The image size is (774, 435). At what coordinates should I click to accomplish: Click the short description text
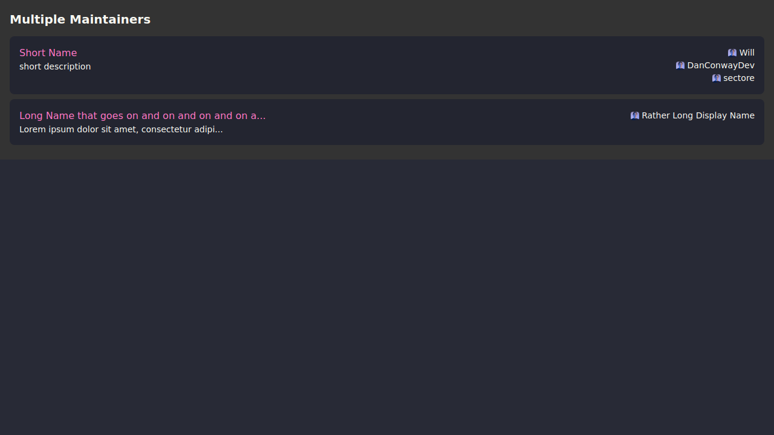point(55,66)
